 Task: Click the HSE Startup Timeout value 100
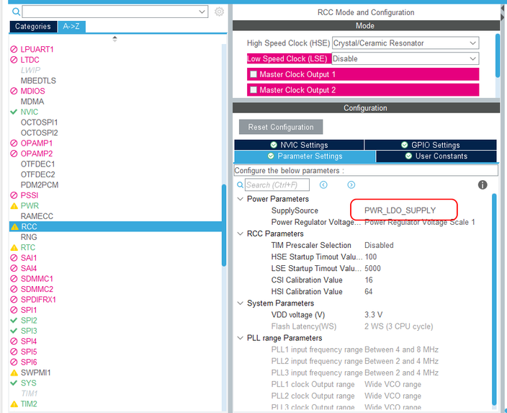[x=371, y=257]
